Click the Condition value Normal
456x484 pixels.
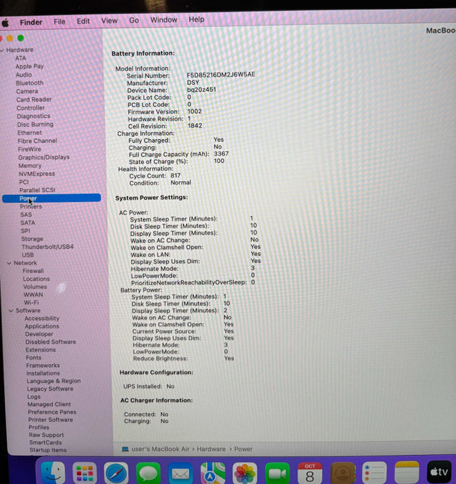tap(181, 183)
